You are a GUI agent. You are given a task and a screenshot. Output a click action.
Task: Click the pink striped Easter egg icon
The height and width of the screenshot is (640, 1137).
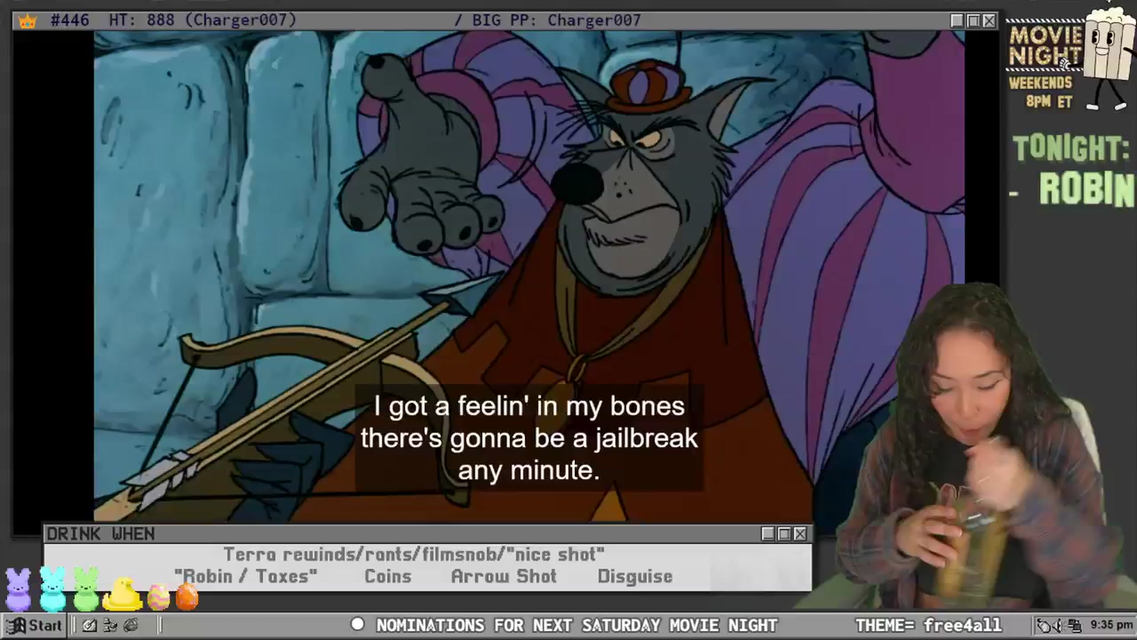(x=158, y=597)
